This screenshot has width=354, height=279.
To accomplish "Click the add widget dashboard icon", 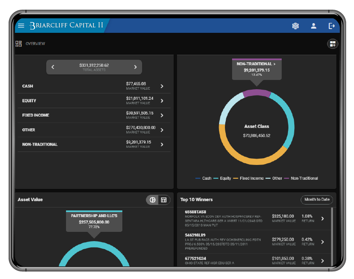I will tap(333, 44).
